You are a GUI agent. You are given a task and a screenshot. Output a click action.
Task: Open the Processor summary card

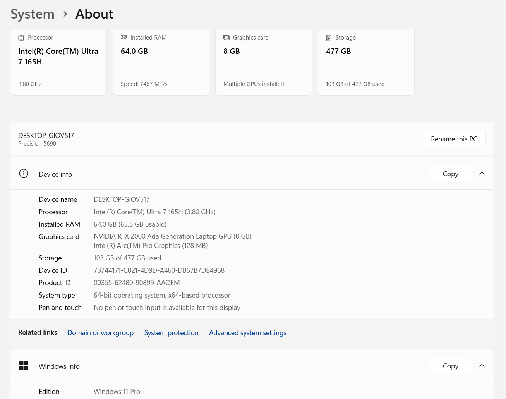point(58,61)
